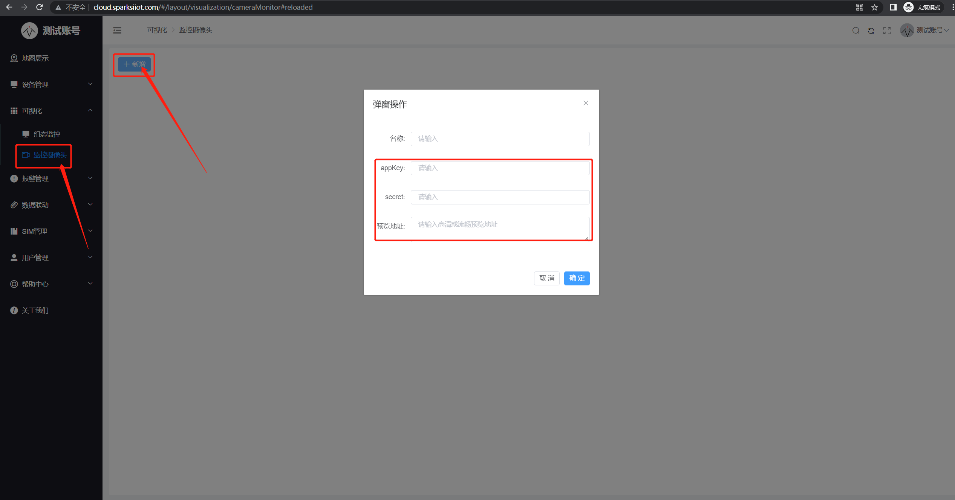Toggle fullscreen mode icon in header
The image size is (955, 500).
coord(887,30)
